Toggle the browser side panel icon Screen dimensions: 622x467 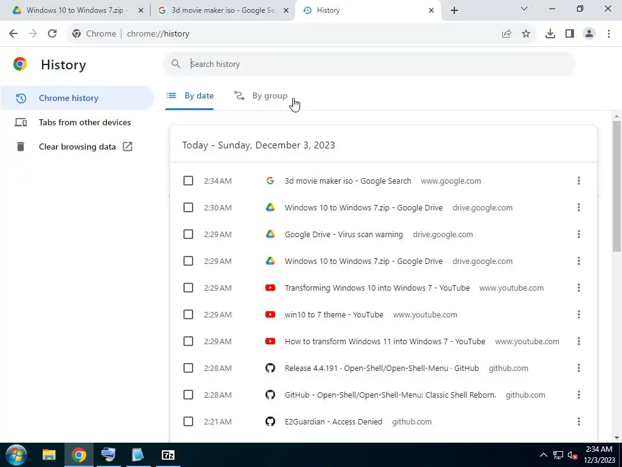[x=570, y=34]
